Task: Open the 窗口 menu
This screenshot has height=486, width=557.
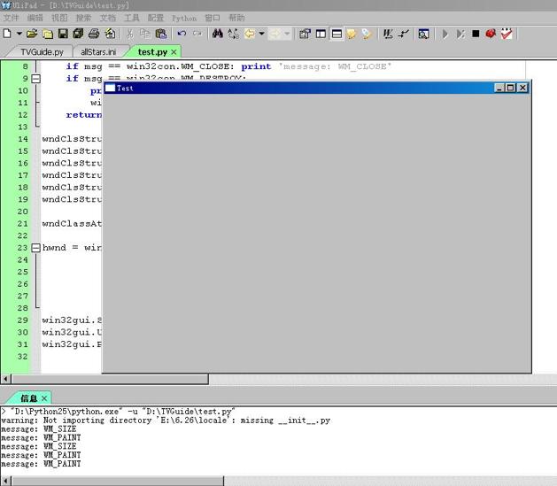Action: pos(213,18)
